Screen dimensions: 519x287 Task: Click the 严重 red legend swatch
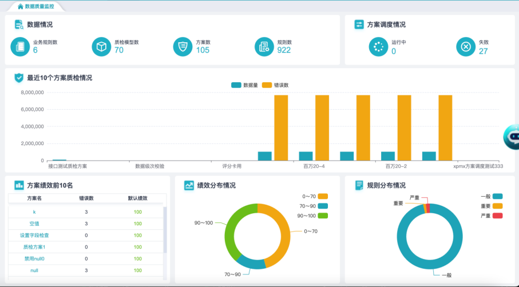[x=497, y=216]
